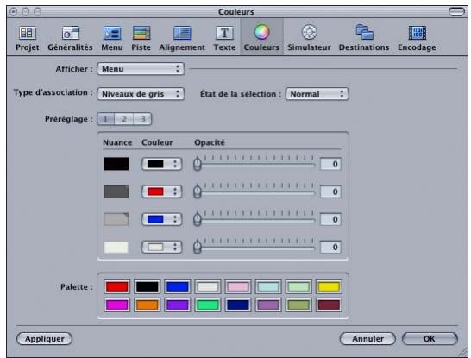Screen dimensions: 471x358
Task: Click the dark gray Nuance swatch
Action: [116, 192]
